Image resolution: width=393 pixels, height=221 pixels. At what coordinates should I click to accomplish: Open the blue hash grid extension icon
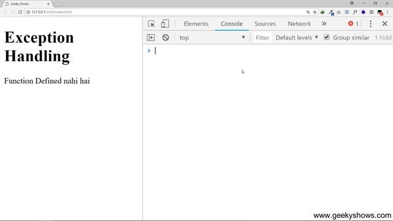(x=347, y=12)
